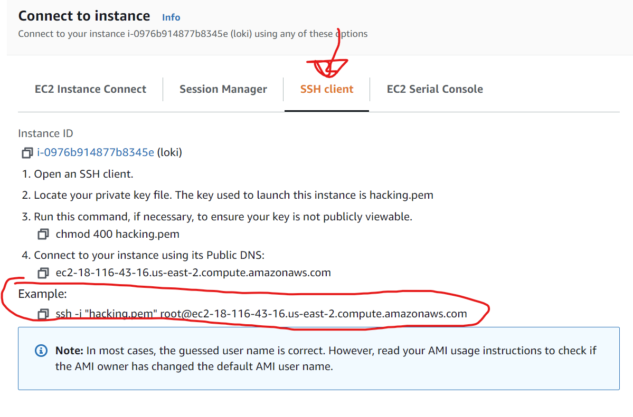Open the EC2 Serial Console tab

tap(434, 89)
